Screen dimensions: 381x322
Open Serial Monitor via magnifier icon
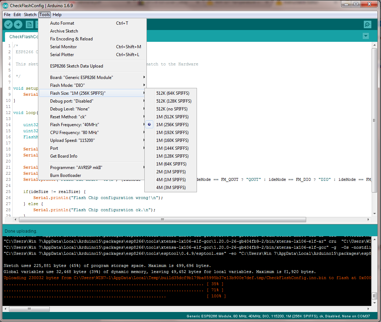point(367,24)
